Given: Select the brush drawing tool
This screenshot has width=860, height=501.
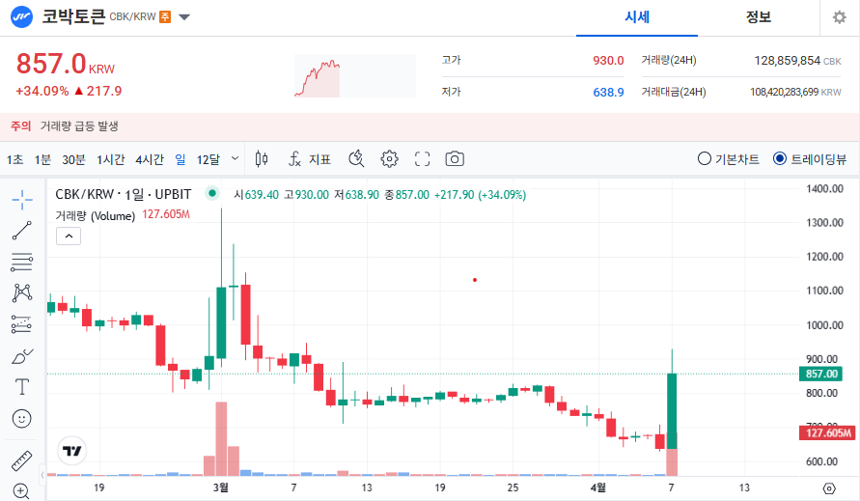Looking at the screenshot, I should (22, 356).
